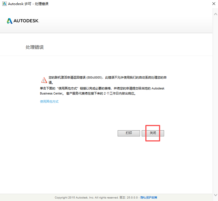The width and height of the screenshot is (218, 201).
Task: Click the 打印 button
Action: point(129,133)
